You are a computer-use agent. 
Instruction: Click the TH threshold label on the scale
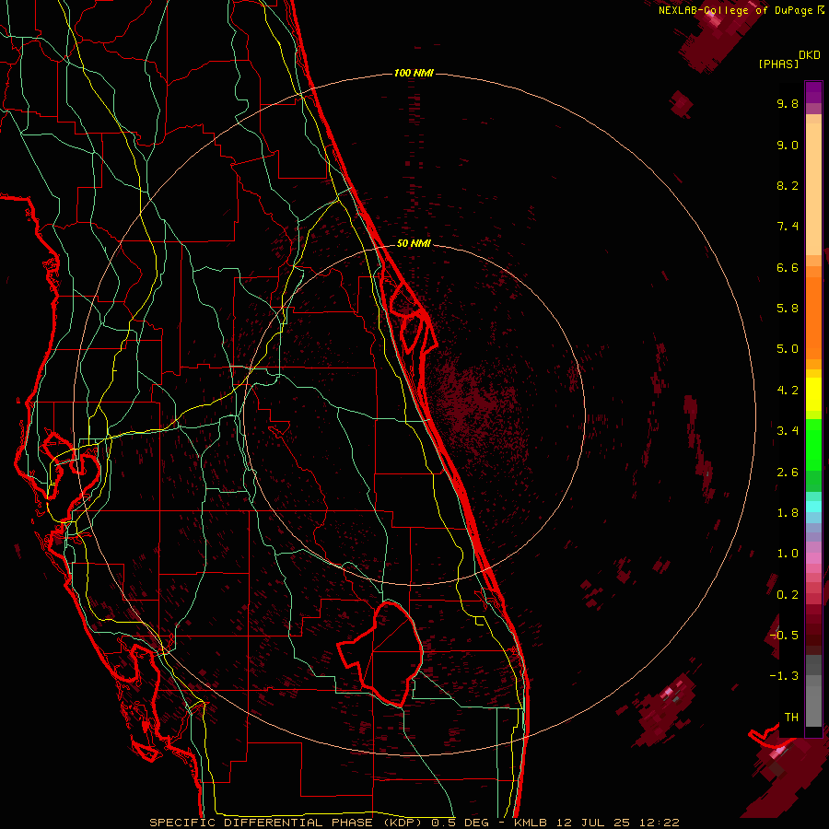[x=791, y=718]
